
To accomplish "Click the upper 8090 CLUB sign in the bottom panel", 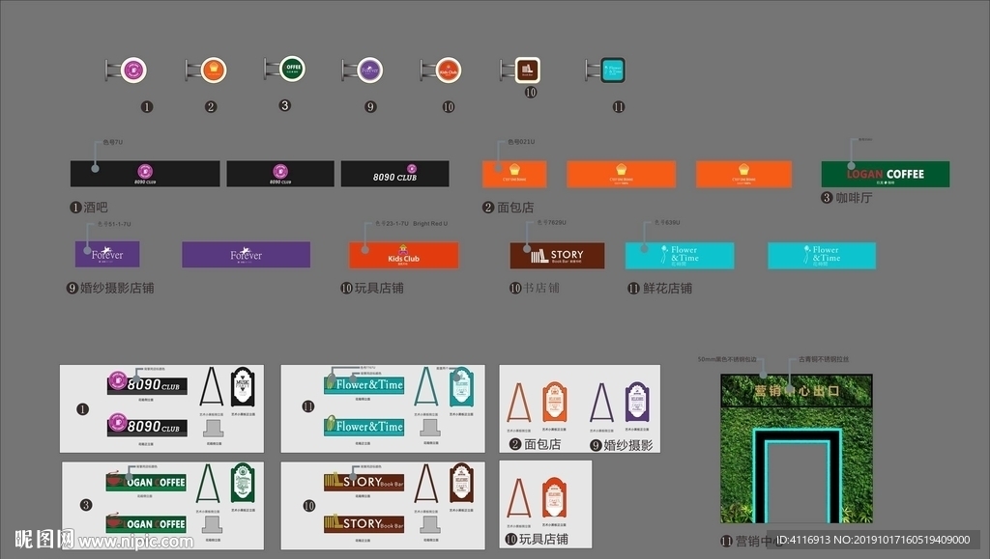I will 147,384.
